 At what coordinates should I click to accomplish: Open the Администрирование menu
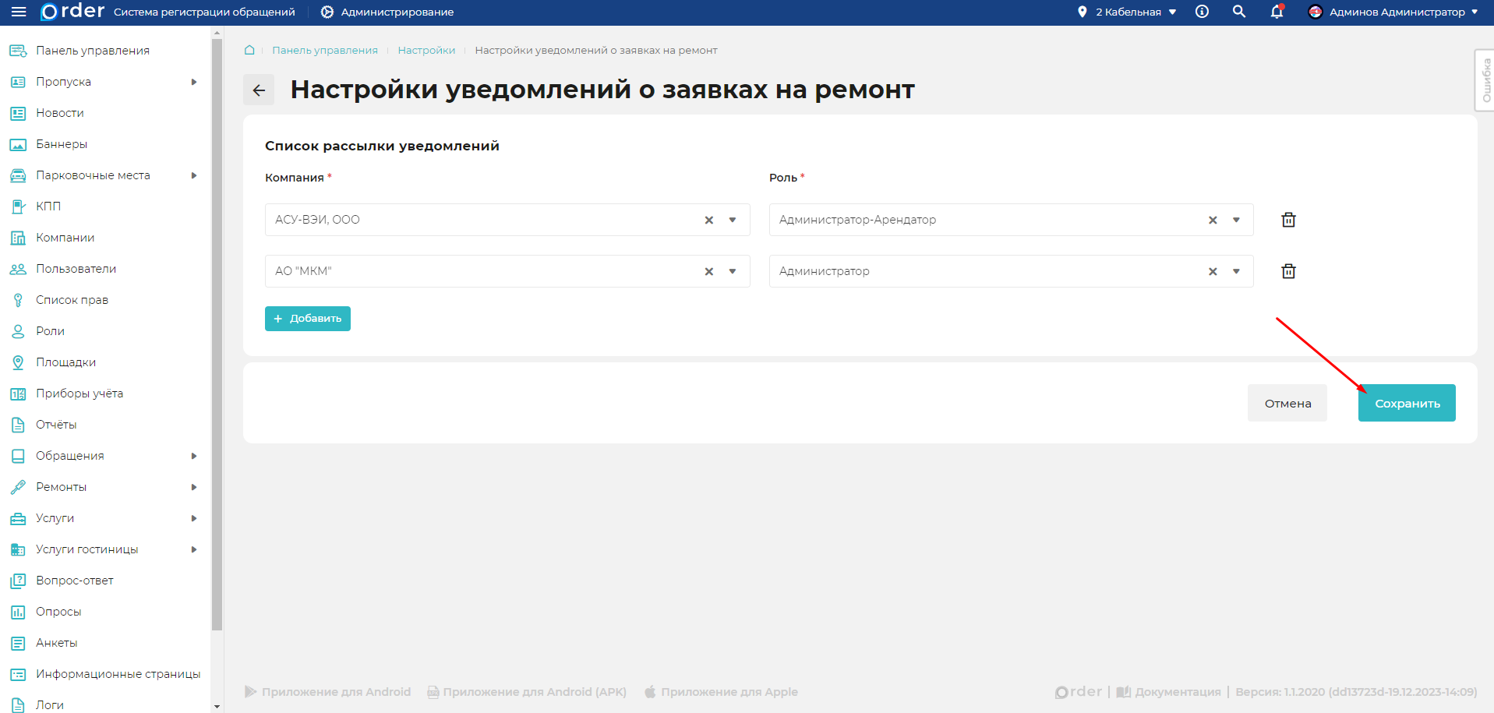(386, 12)
